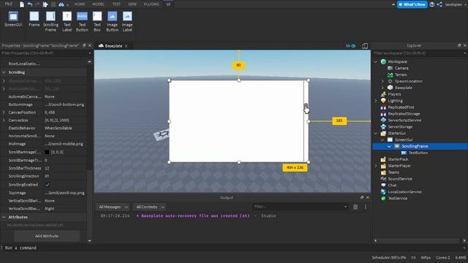Collapse the Workspace tree node

[x=375, y=61]
